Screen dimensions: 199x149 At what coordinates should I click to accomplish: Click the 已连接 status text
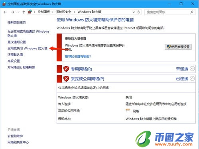pyautogui.click(x=182, y=79)
